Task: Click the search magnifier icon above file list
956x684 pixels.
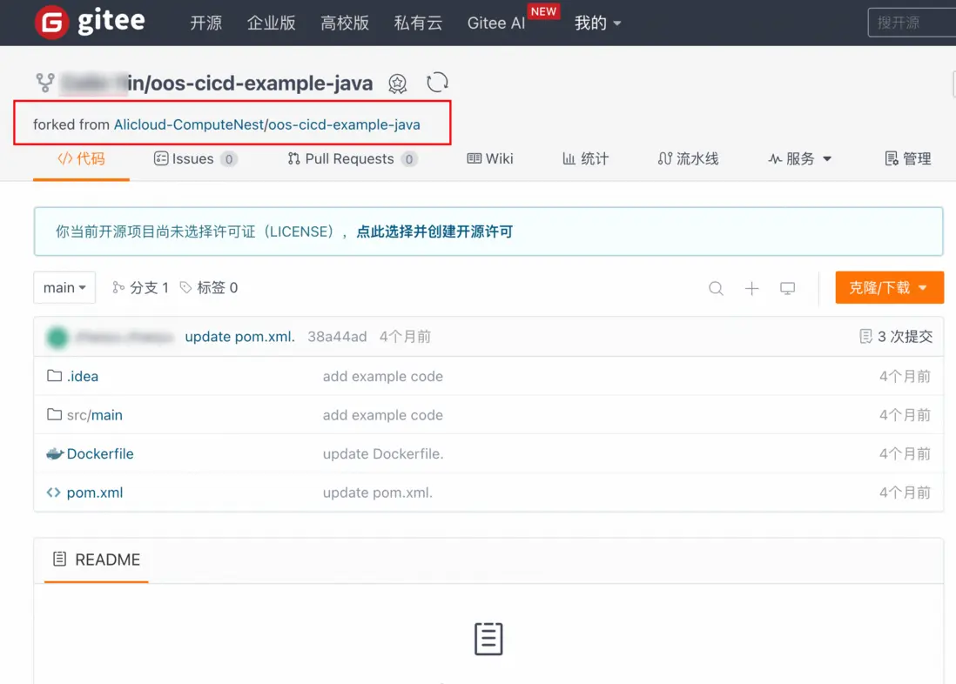Action: [x=716, y=288]
